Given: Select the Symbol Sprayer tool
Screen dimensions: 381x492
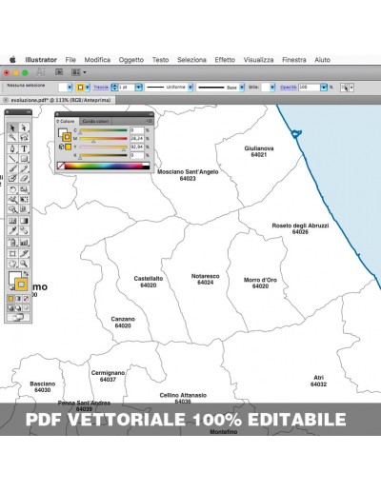Looking at the screenshot, I should pyautogui.click(x=12, y=243).
